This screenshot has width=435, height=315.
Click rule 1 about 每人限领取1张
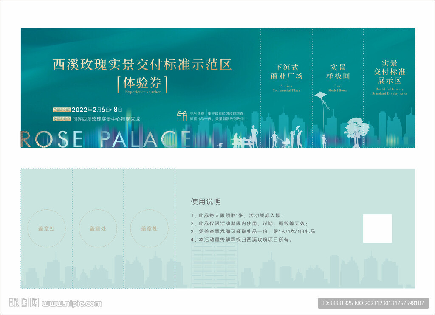tap(237, 216)
